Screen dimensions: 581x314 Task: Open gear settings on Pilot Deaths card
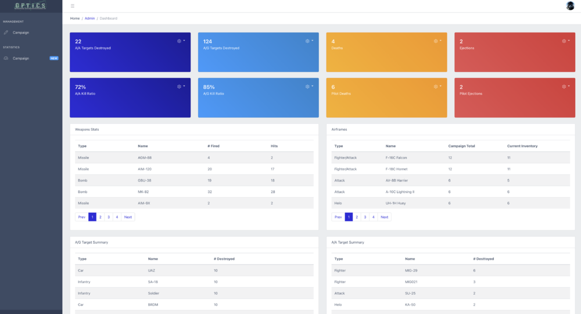point(437,87)
